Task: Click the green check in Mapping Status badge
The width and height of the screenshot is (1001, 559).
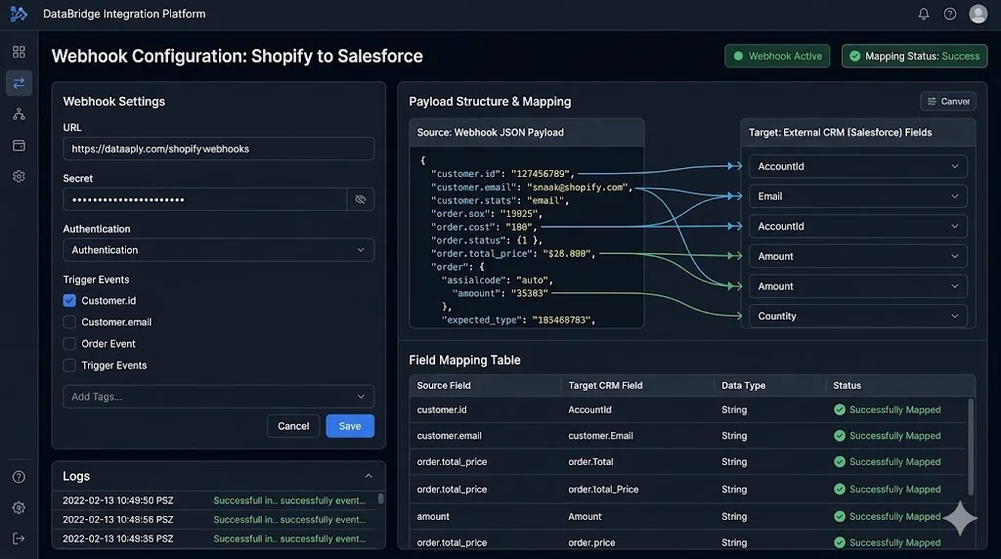Action: 854,56
